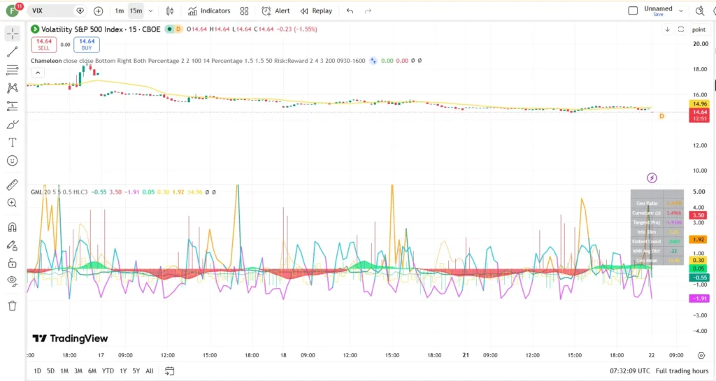Screen dimensions: 716x381
Task: Select the 1D date range
Action: tap(38, 371)
